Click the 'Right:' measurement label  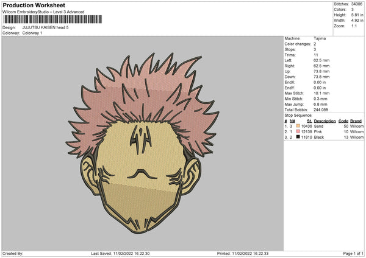click(x=289, y=66)
